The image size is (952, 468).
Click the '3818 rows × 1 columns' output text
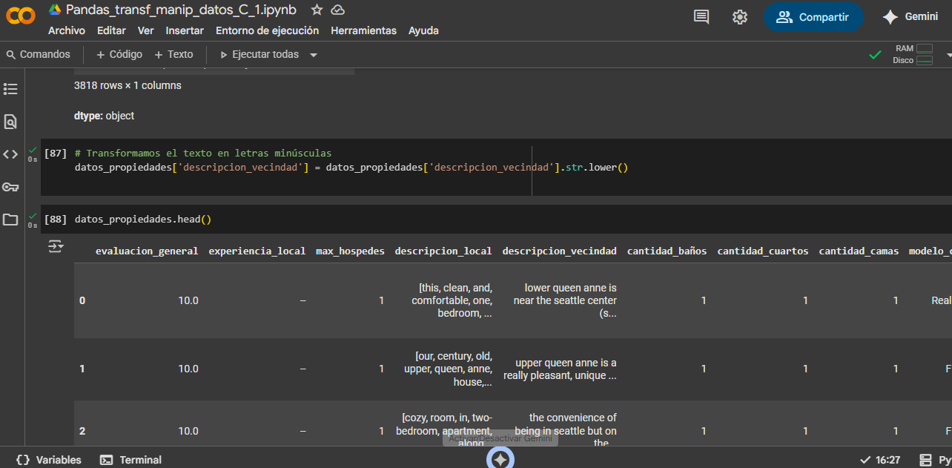tap(128, 85)
